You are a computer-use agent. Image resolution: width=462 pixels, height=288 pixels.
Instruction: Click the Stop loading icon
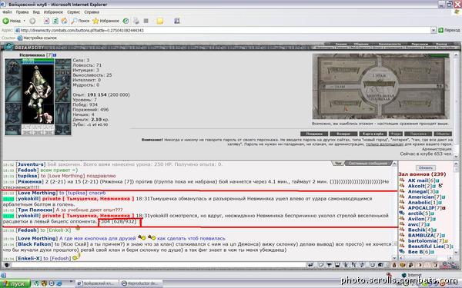pos(46,21)
